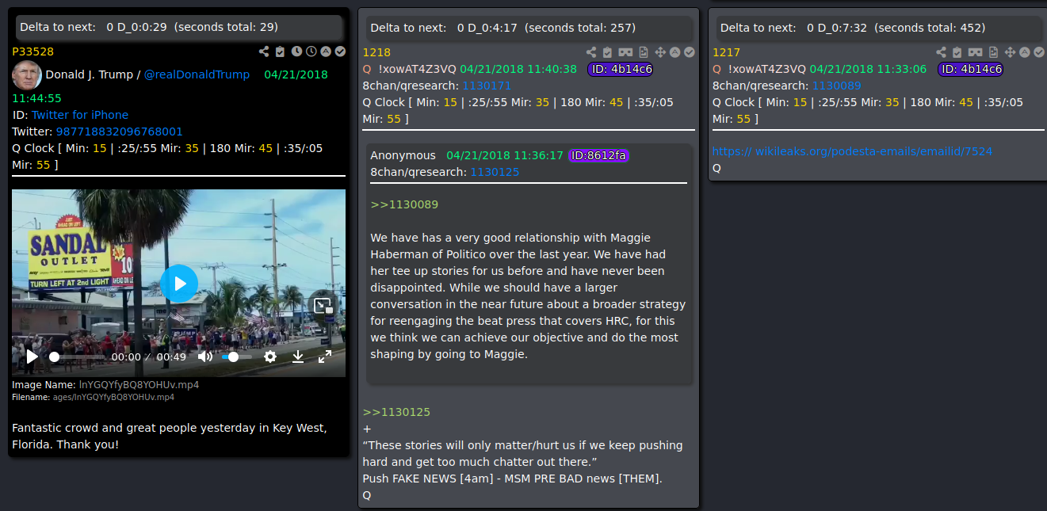Click Filename ages/lnYGQYfyBQ8YOHUv.mp4 text
This screenshot has height=511, width=1047.
93,397
